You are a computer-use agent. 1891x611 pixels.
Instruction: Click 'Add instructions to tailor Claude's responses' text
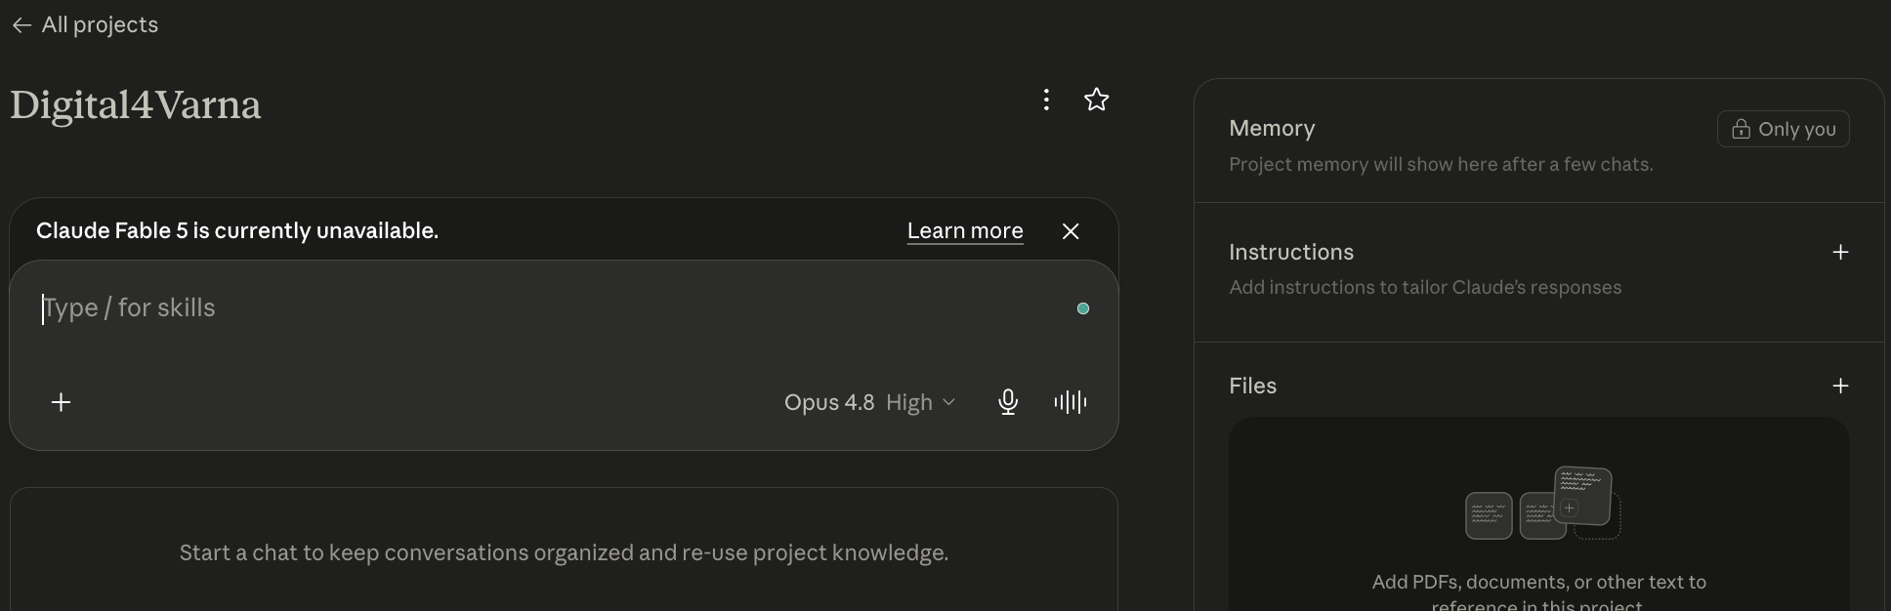tap(1425, 287)
